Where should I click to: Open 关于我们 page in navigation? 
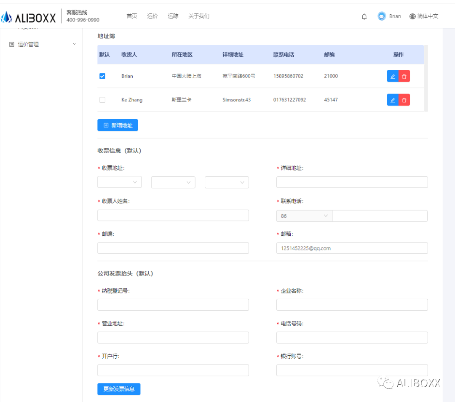199,16
